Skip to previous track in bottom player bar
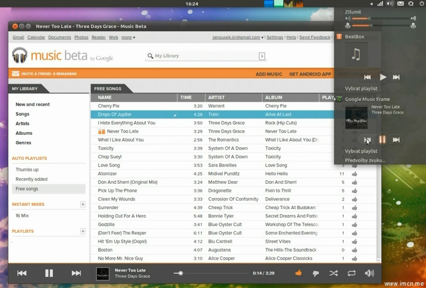 22,273
